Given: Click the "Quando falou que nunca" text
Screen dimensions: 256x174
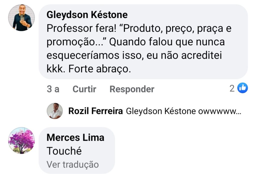Looking at the screenshot, I should click(167, 42).
